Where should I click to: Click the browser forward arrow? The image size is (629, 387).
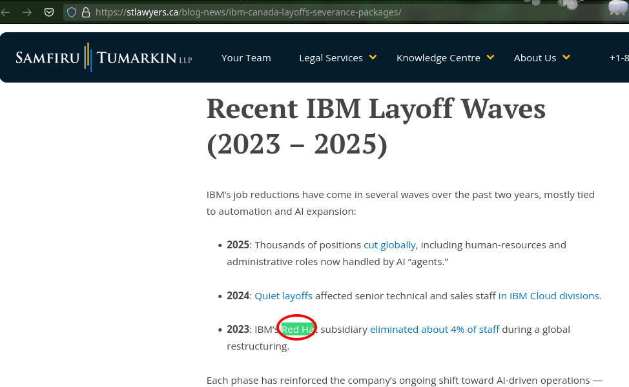pyautogui.click(x=26, y=12)
